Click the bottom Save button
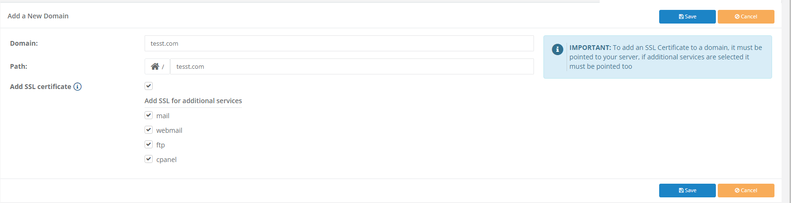Screen dimensions: 791x203 pyautogui.click(x=687, y=190)
